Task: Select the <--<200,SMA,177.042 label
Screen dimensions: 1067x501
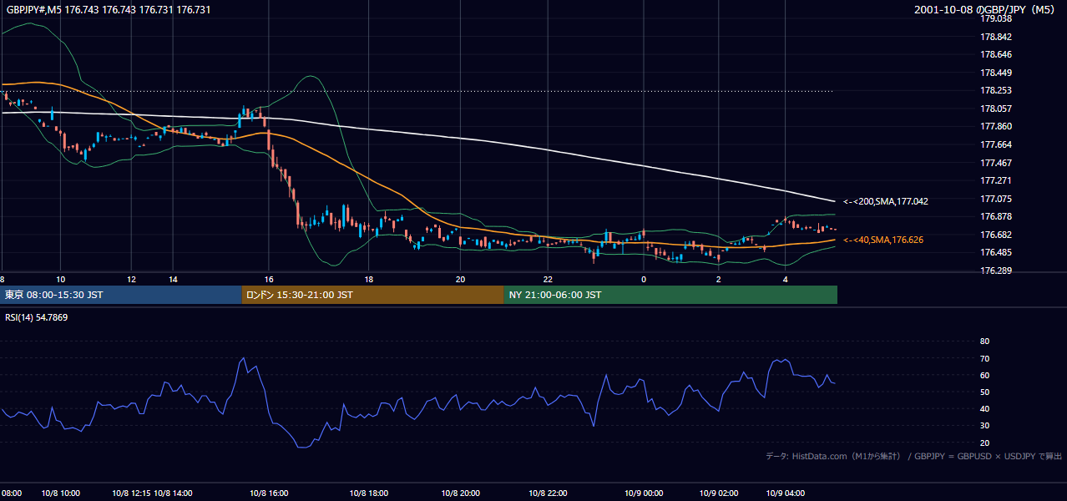Action: click(x=886, y=201)
